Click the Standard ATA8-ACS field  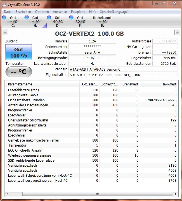point(123,69)
